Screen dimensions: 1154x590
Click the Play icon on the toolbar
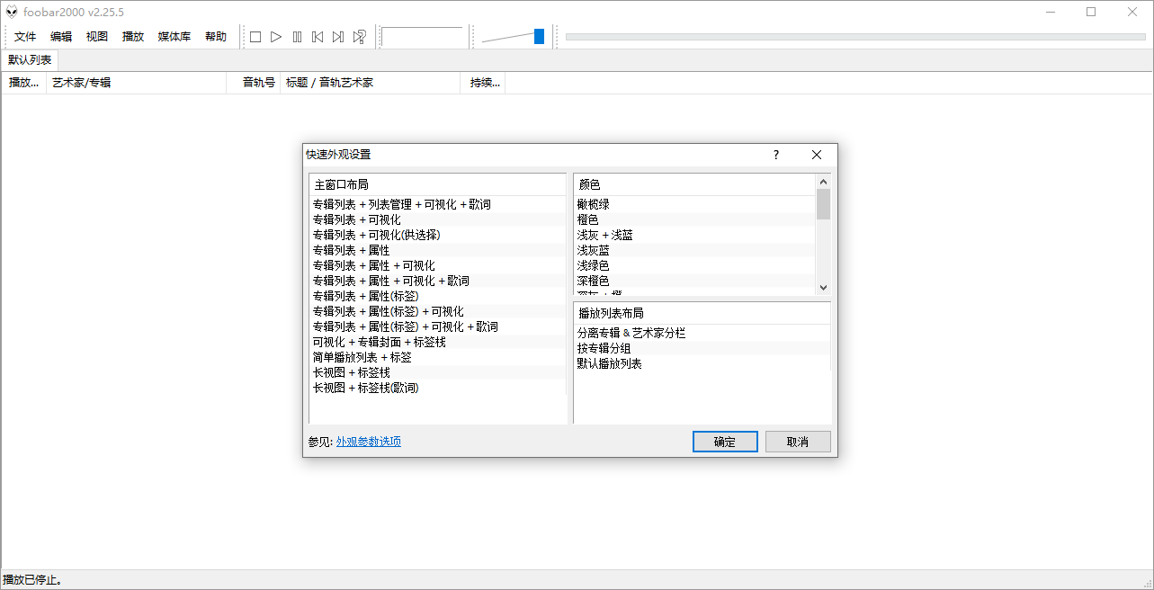(x=276, y=36)
